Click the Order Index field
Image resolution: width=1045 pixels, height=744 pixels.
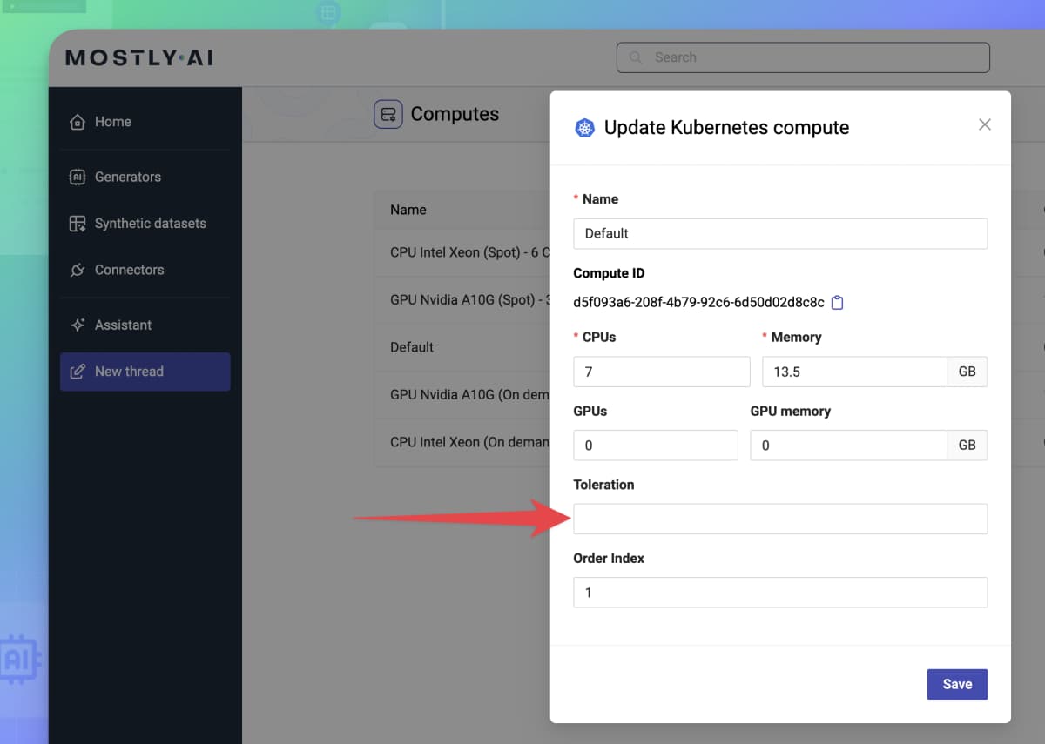780,593
